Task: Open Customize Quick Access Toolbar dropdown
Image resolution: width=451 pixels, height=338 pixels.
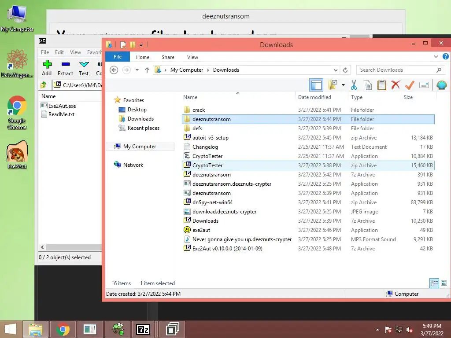Action: (141, 45)
